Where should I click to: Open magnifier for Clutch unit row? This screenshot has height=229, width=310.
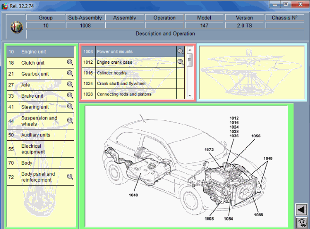[x=70, y=62]
